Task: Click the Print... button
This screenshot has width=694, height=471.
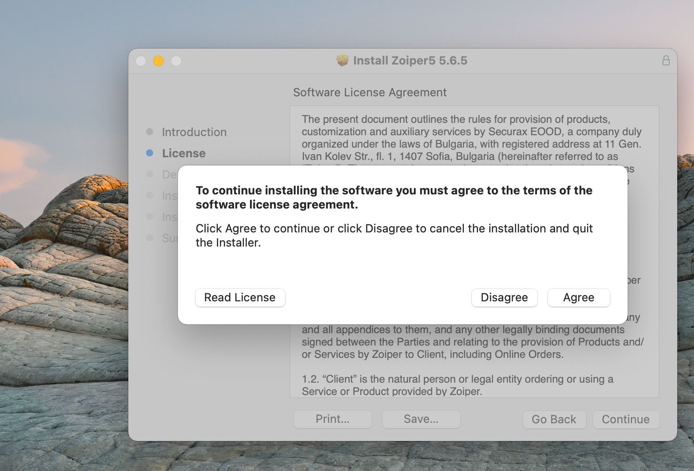Action: [332, 419]
